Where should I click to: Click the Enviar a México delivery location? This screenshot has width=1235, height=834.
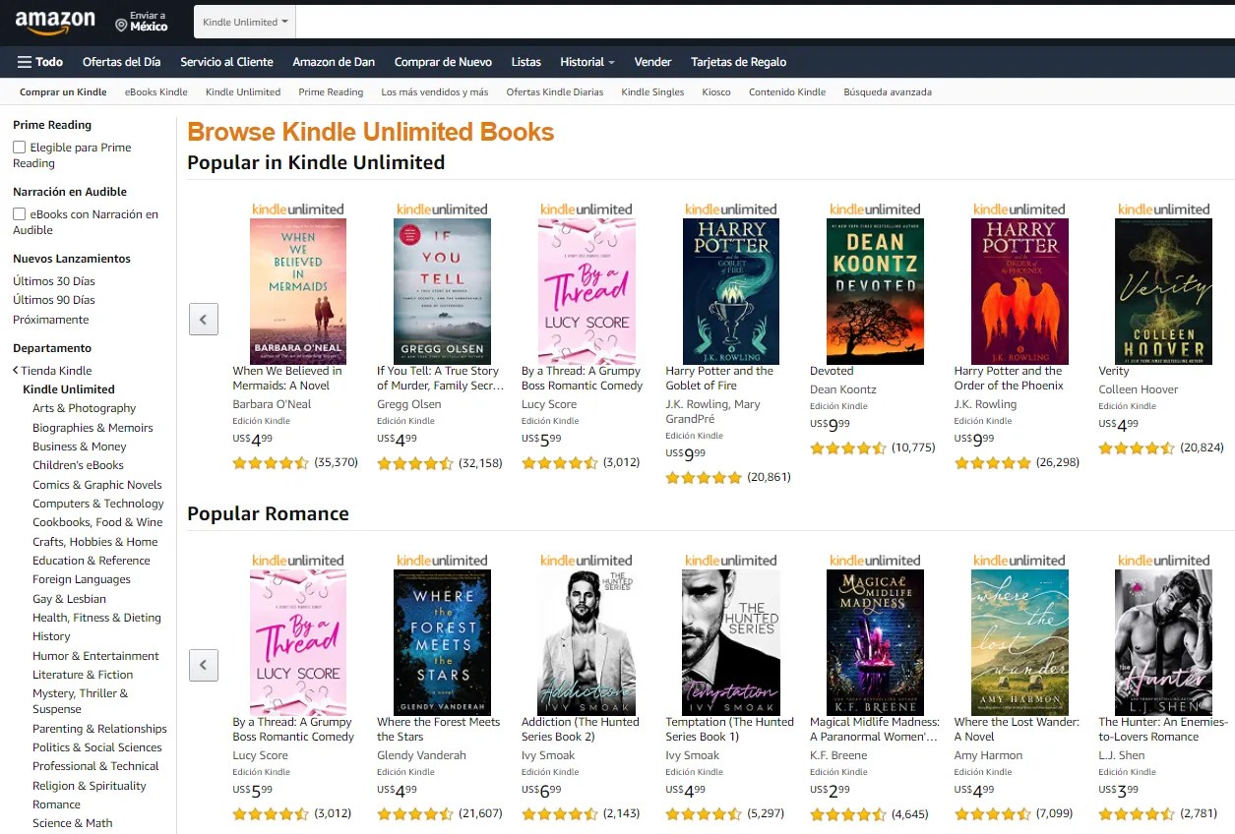click(129, 20)
